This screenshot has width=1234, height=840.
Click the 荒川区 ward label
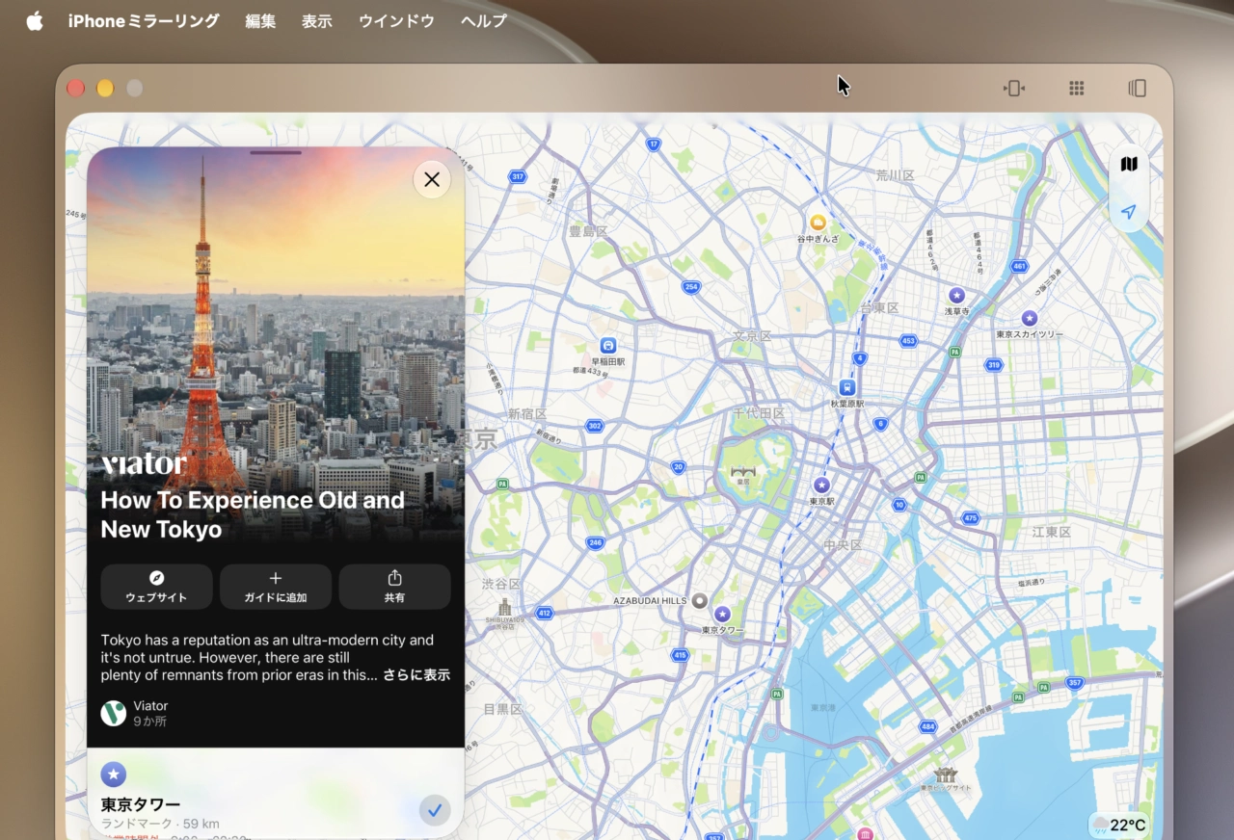coord(895,175)
